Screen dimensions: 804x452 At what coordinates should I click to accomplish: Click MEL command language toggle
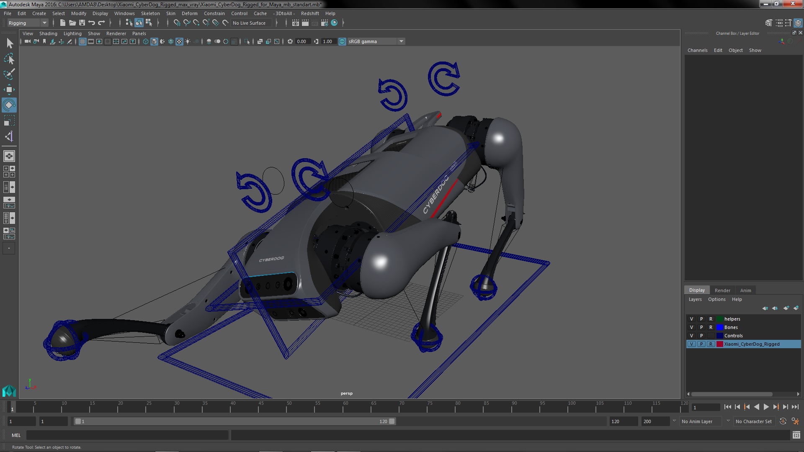pos(16,435)
